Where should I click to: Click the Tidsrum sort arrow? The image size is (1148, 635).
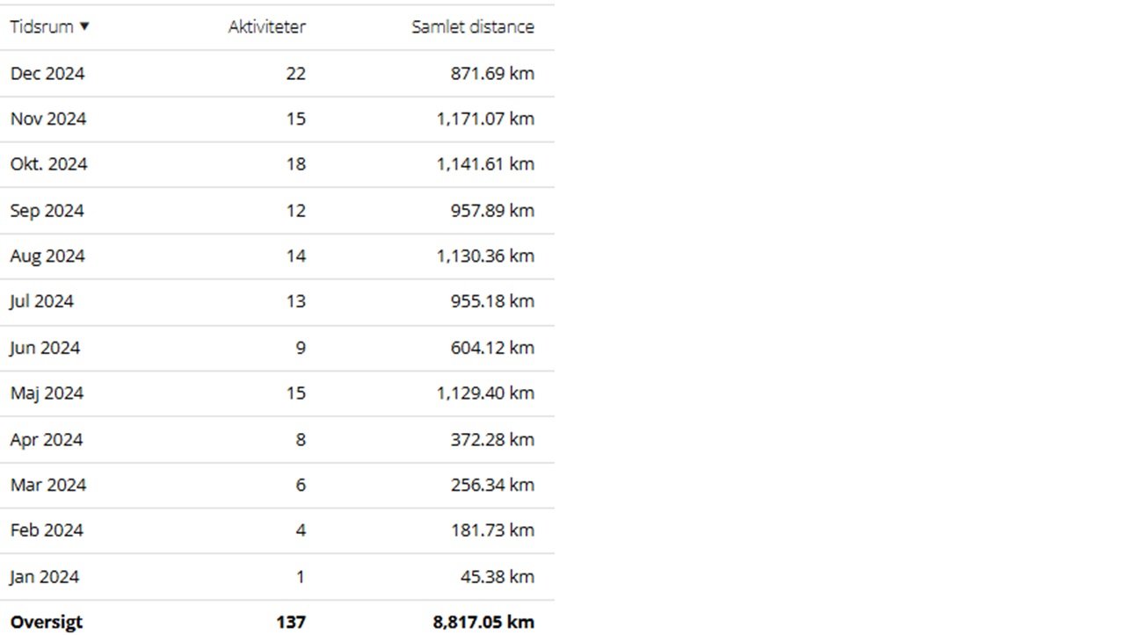84,26
